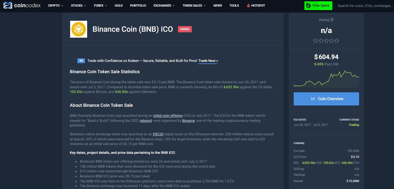Screen dimensions: 394x189
Task: Click the Free Spins promo icon
Action: (308, 6)
